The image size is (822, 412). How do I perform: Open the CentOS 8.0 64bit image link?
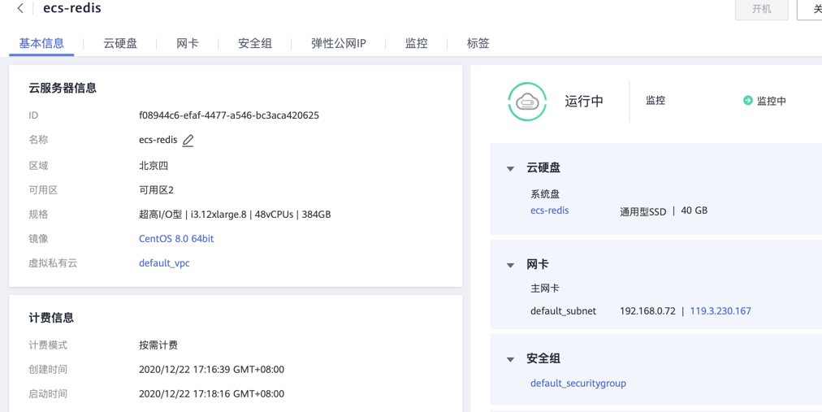176,239
